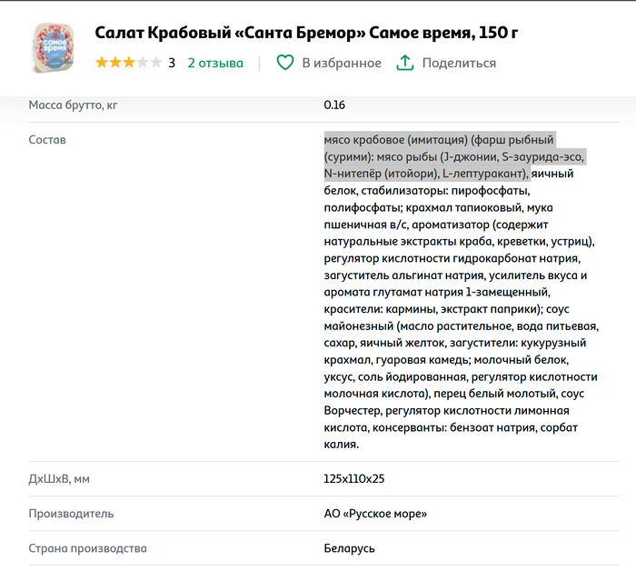Screen dimensions: 636x571
Task: Click the third gold rating star
Action: pyautogui.click(x=128, y=63)
